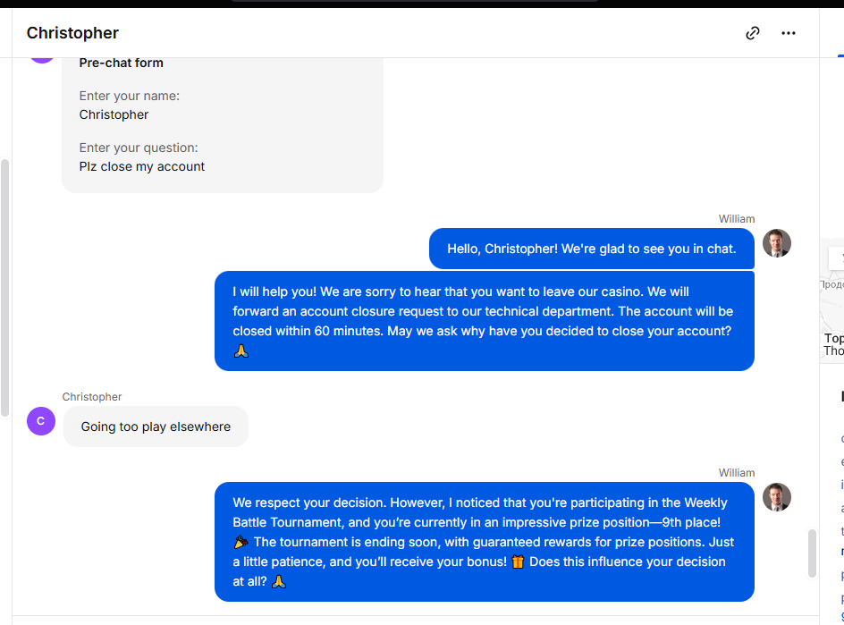Screen dimensions: 844x625
Task: Click William's name above the first reply
Action: (x=737, y=218)
